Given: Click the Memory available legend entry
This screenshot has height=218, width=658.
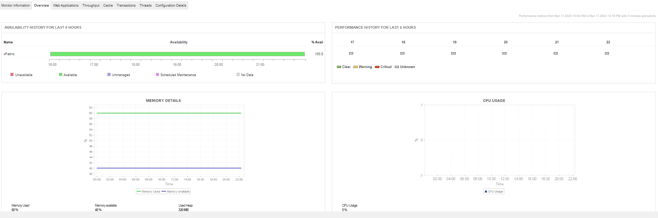Looking at the screenshot, I should coord(176,192).
